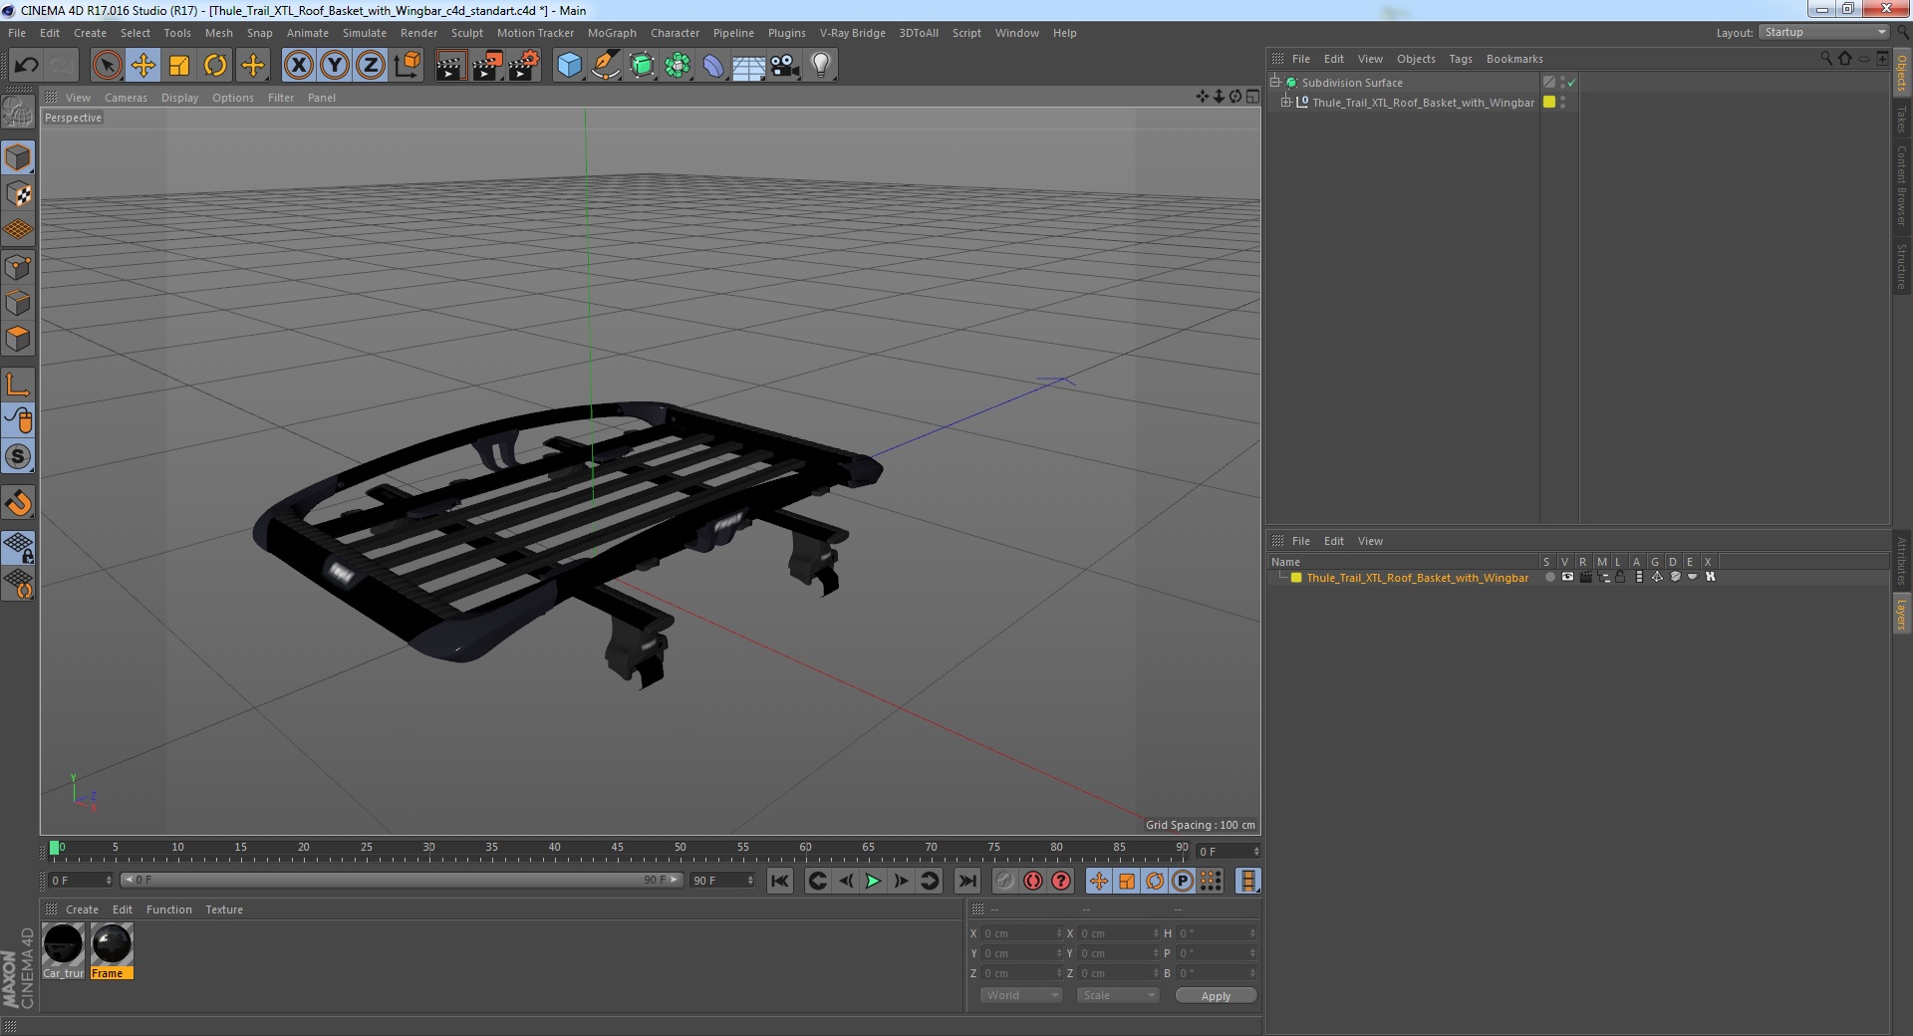Viewport: 1913px width, 1036px height.
Task: Toggle Subdivision Surface enable checkmark
Action: point(1572,83)
